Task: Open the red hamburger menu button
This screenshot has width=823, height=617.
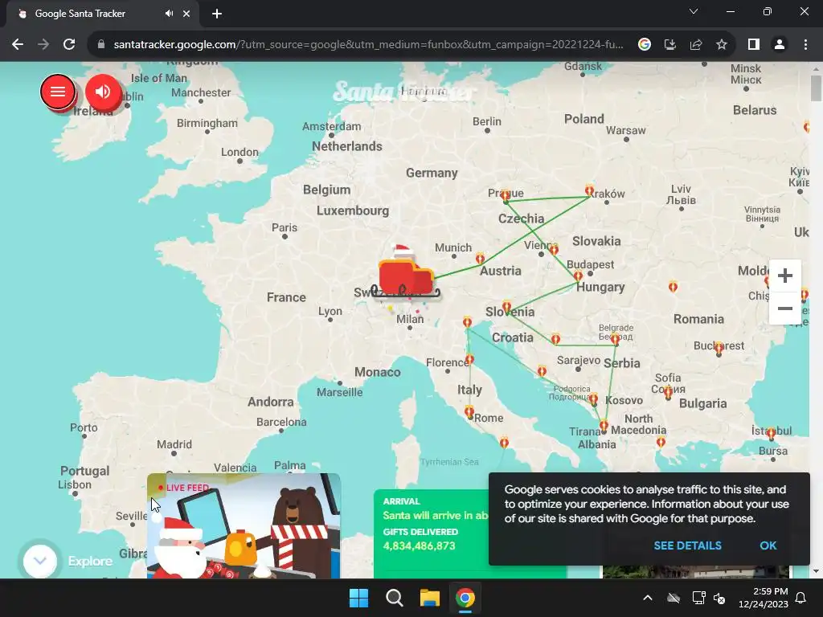Action: tap(58, 92)
